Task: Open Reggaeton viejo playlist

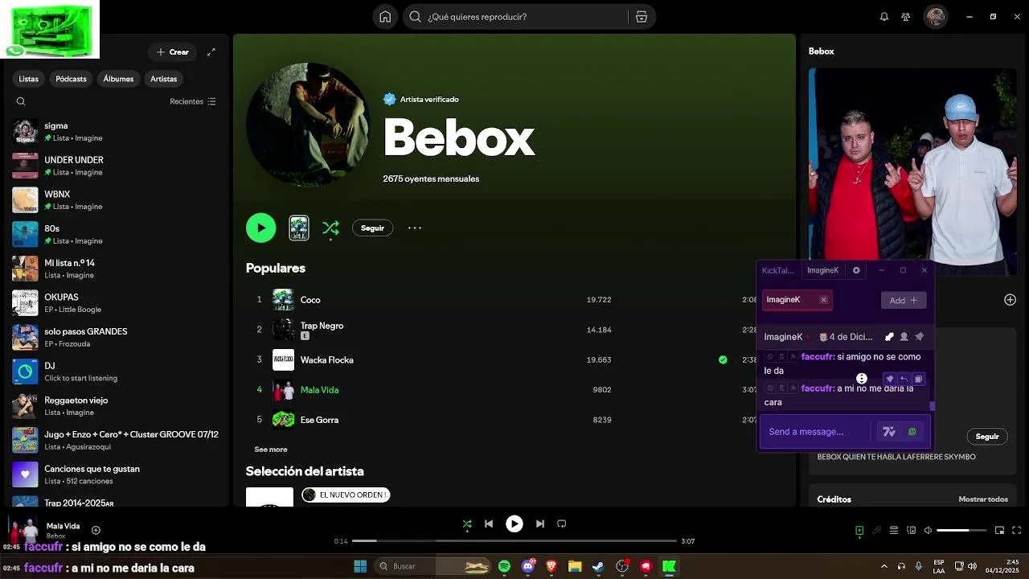Action: click(115, 406)
